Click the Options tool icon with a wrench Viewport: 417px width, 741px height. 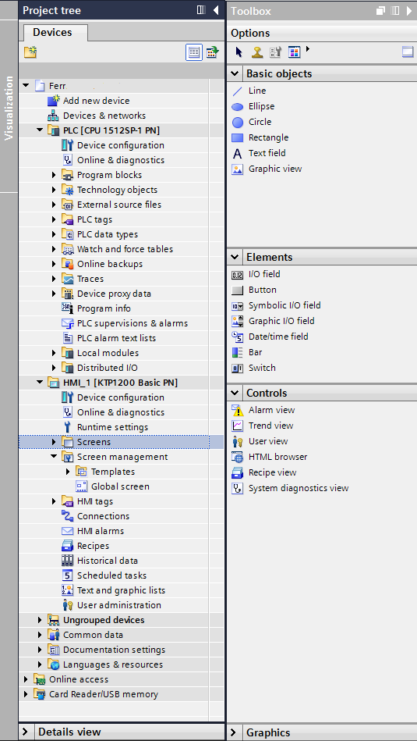275,52
